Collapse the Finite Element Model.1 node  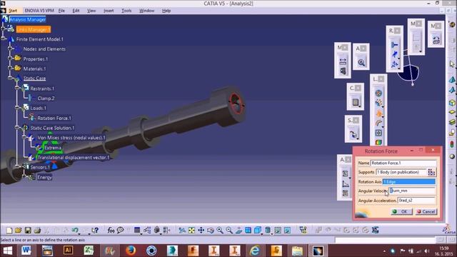(x=4, y=39)
